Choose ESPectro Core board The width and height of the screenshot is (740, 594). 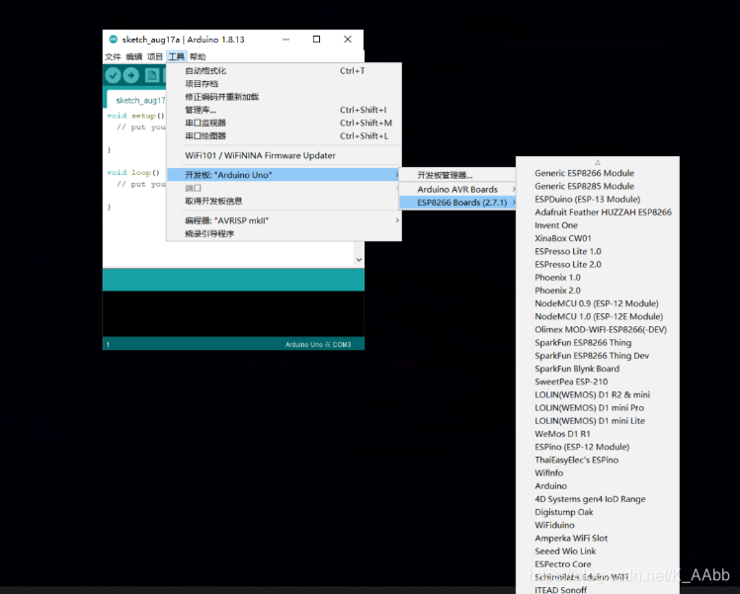(598, 564)
